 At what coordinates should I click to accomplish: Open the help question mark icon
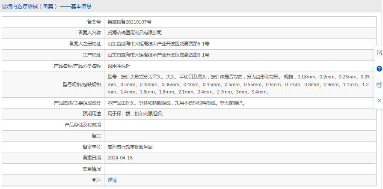[x=379, y=69]
